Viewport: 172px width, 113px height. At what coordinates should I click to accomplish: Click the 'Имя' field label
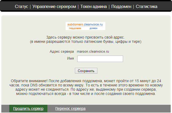point(70,58)
